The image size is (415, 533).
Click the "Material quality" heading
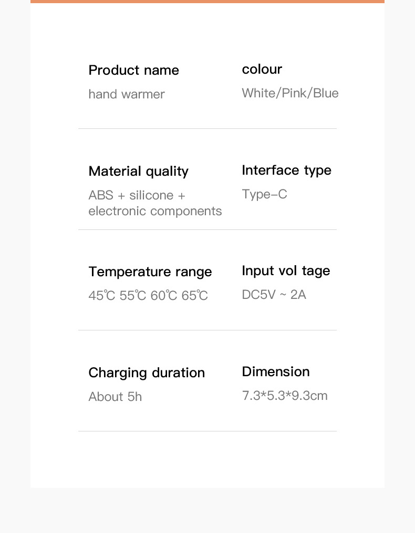click(x=138, y=172)
